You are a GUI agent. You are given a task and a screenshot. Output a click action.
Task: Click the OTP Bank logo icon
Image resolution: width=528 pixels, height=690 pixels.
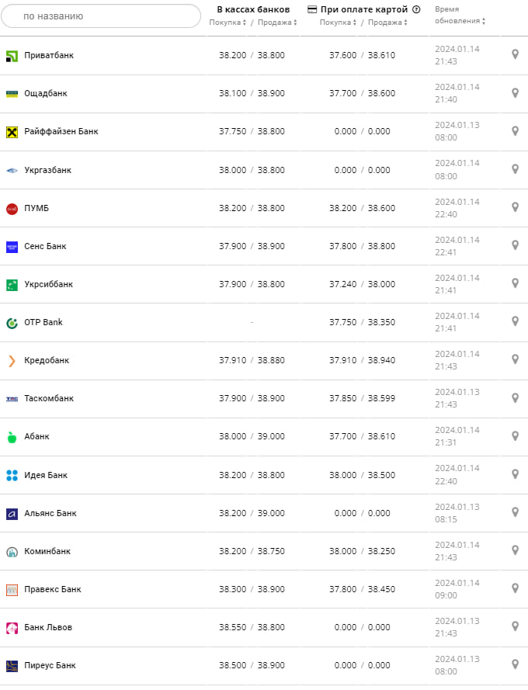point(12,323)
